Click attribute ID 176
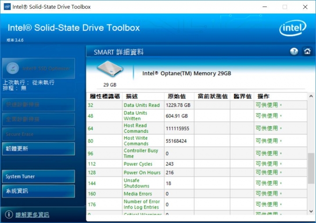This screenshot has width=316, height=223. coord(92,204)
